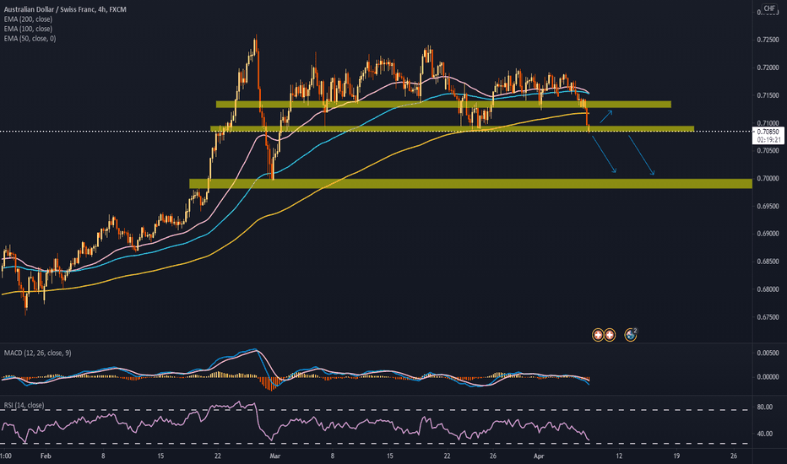Click the bar countdown timer 02:19:21
Image resolution: width=787 pixels, height=464 pixels.
[768, 140]
